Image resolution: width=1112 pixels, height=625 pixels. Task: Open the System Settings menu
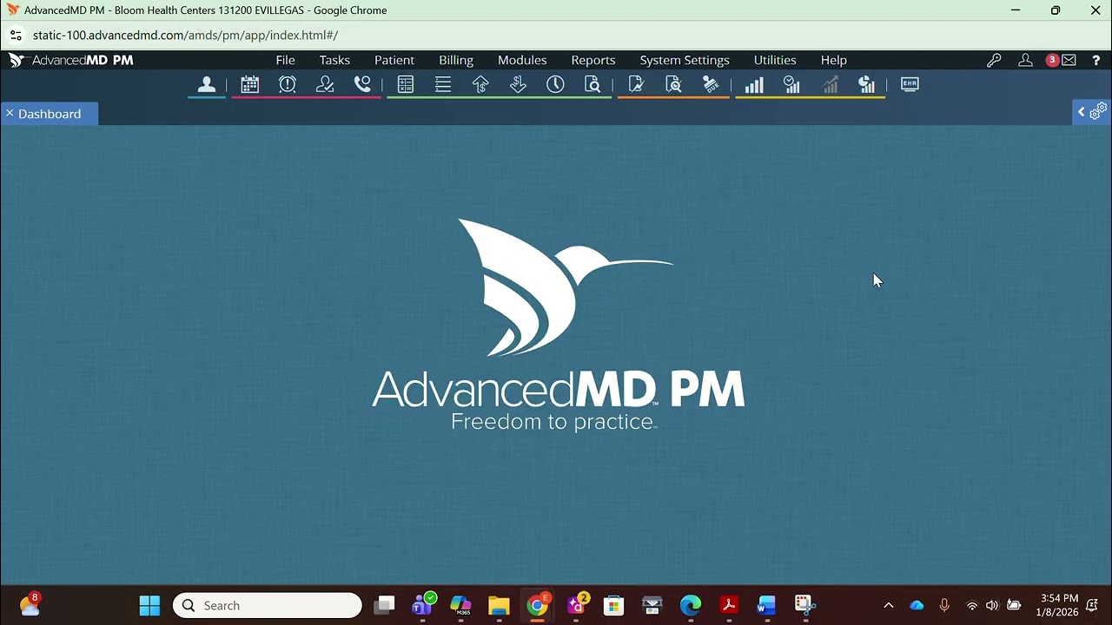685,60
